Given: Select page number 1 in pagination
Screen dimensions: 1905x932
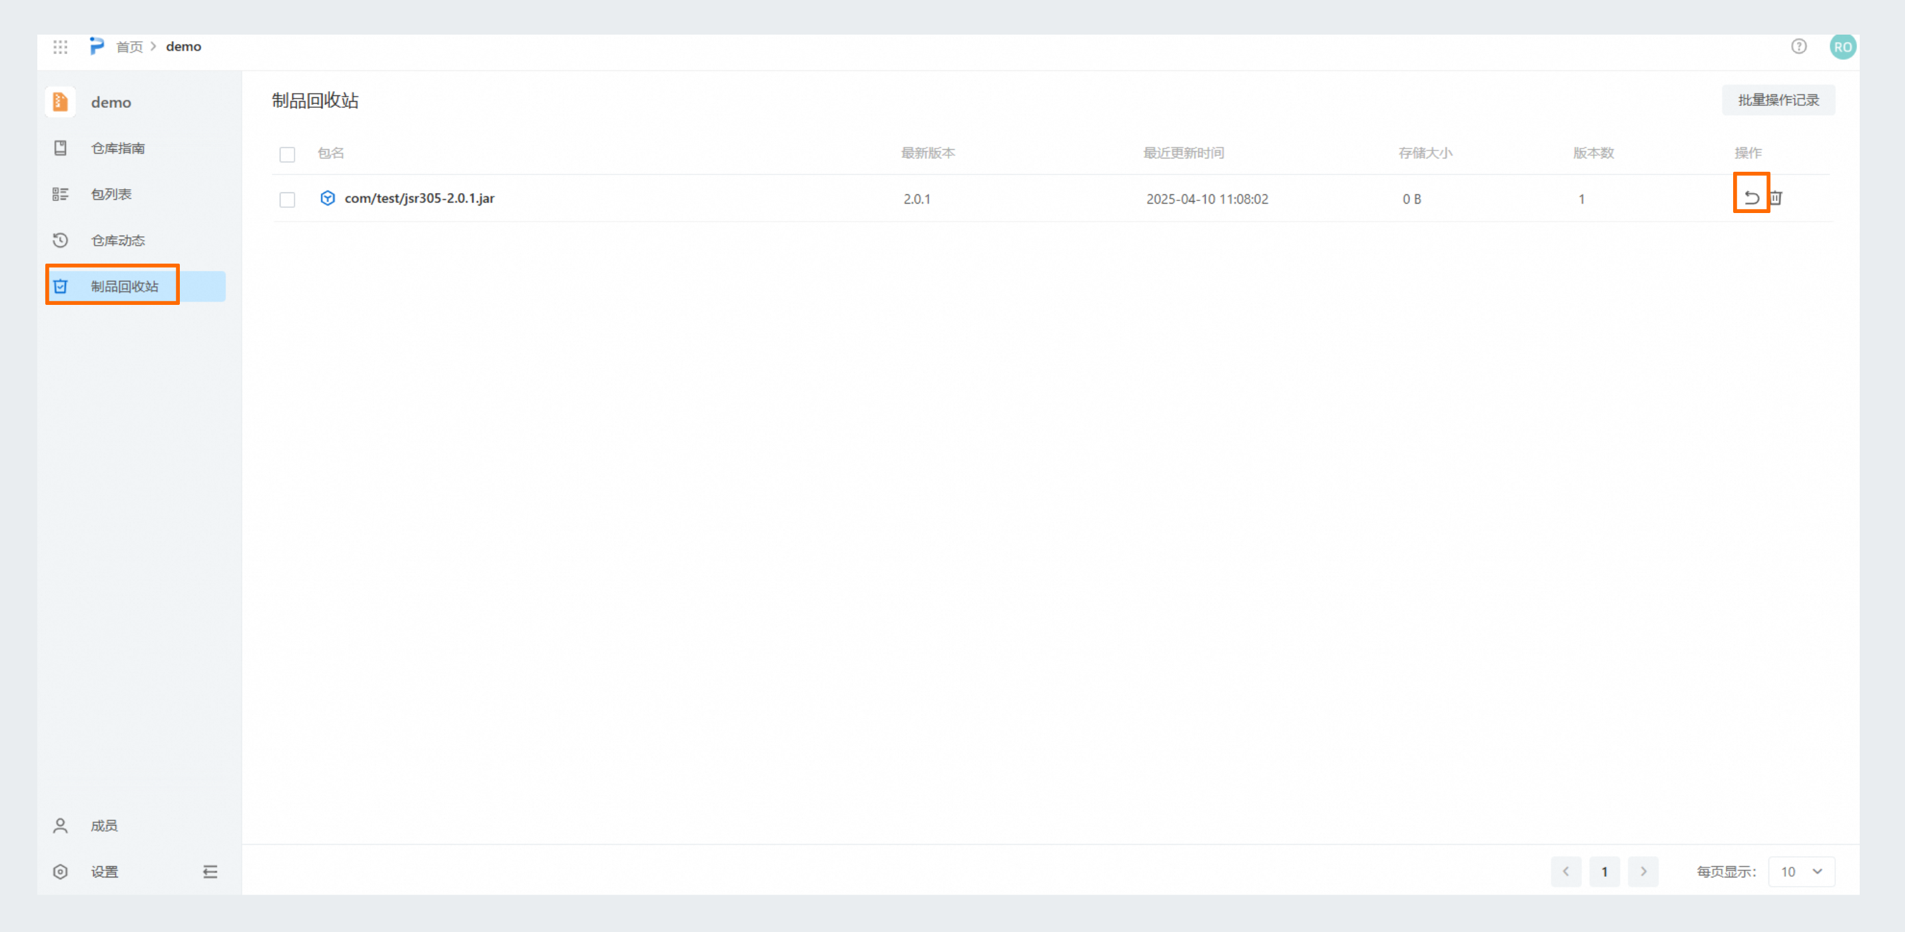Looking at the screenshot, I should click(1604, 871).
